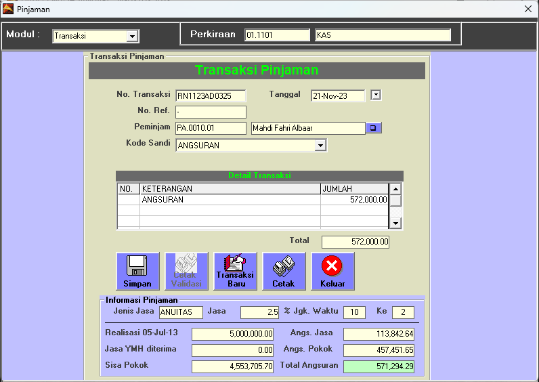Click the Perkiraan account code field

(x=276, y=35)
